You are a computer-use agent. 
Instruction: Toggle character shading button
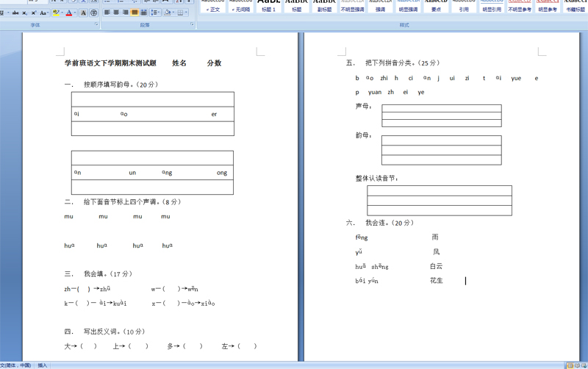83,12
